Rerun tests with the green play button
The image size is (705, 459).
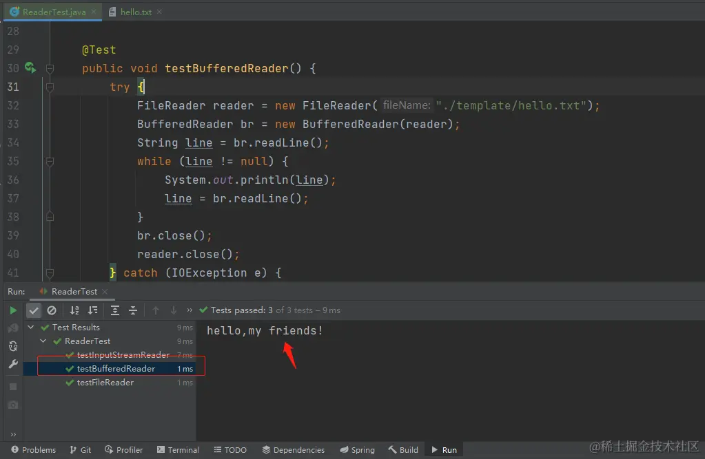13,310
